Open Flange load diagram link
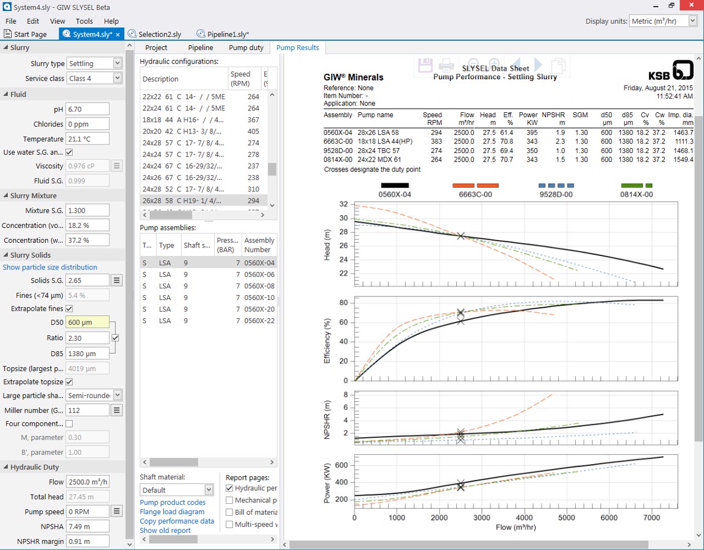704x550 pixels. [172, 512]
